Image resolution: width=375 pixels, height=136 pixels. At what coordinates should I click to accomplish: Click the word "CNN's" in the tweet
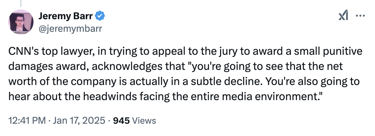20,52
